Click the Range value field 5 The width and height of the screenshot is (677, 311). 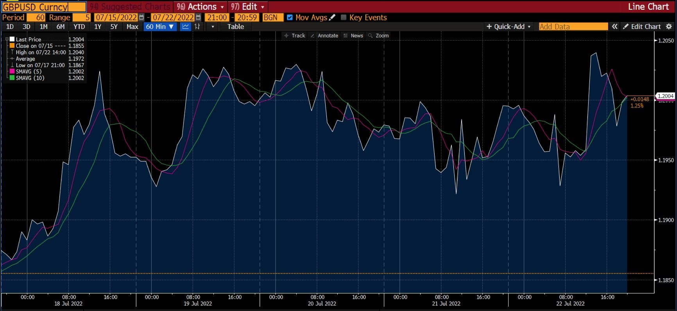(82, 17)
